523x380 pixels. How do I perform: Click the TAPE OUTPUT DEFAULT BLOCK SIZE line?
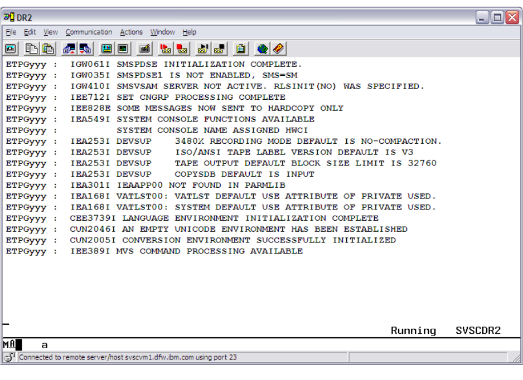pyautogui.click(x=221, y=163)
